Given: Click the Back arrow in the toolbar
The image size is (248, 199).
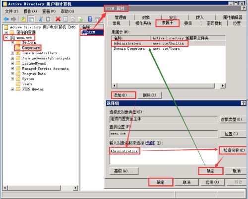Looking at the screenshot, I should [x=6, y=19].
